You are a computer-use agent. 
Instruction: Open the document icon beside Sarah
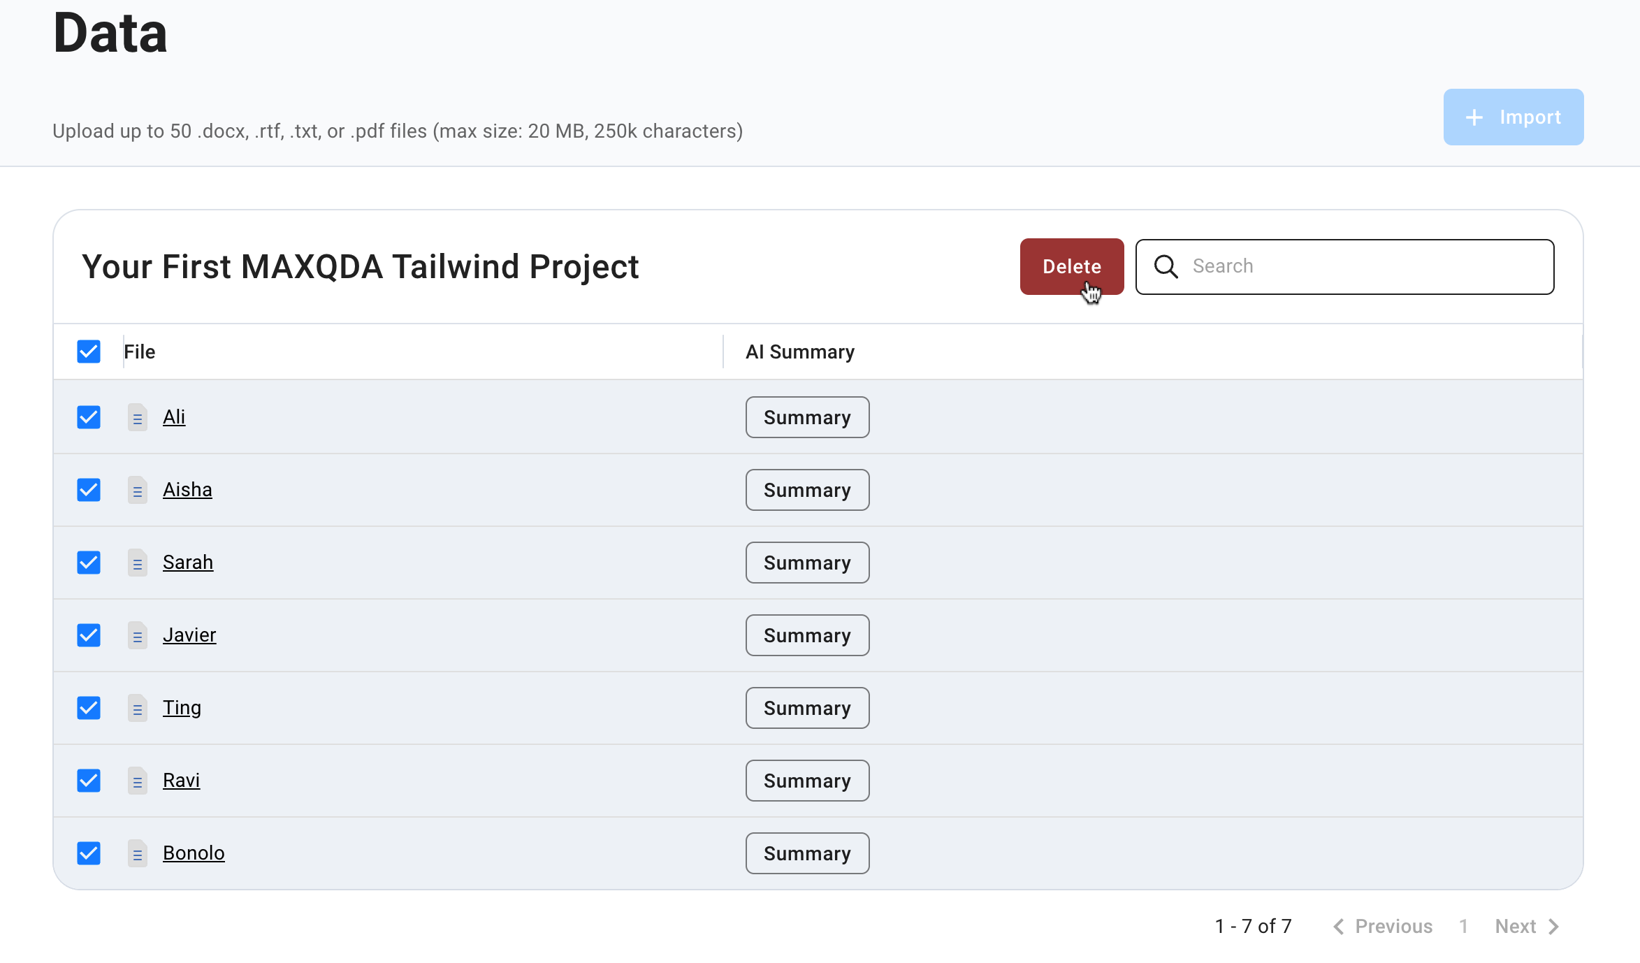137,563
